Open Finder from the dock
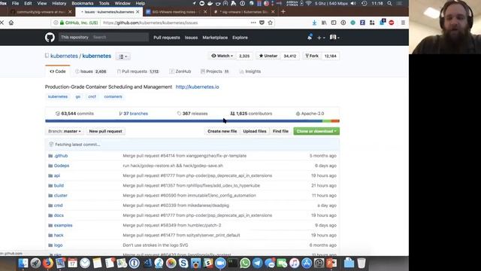 23,263
